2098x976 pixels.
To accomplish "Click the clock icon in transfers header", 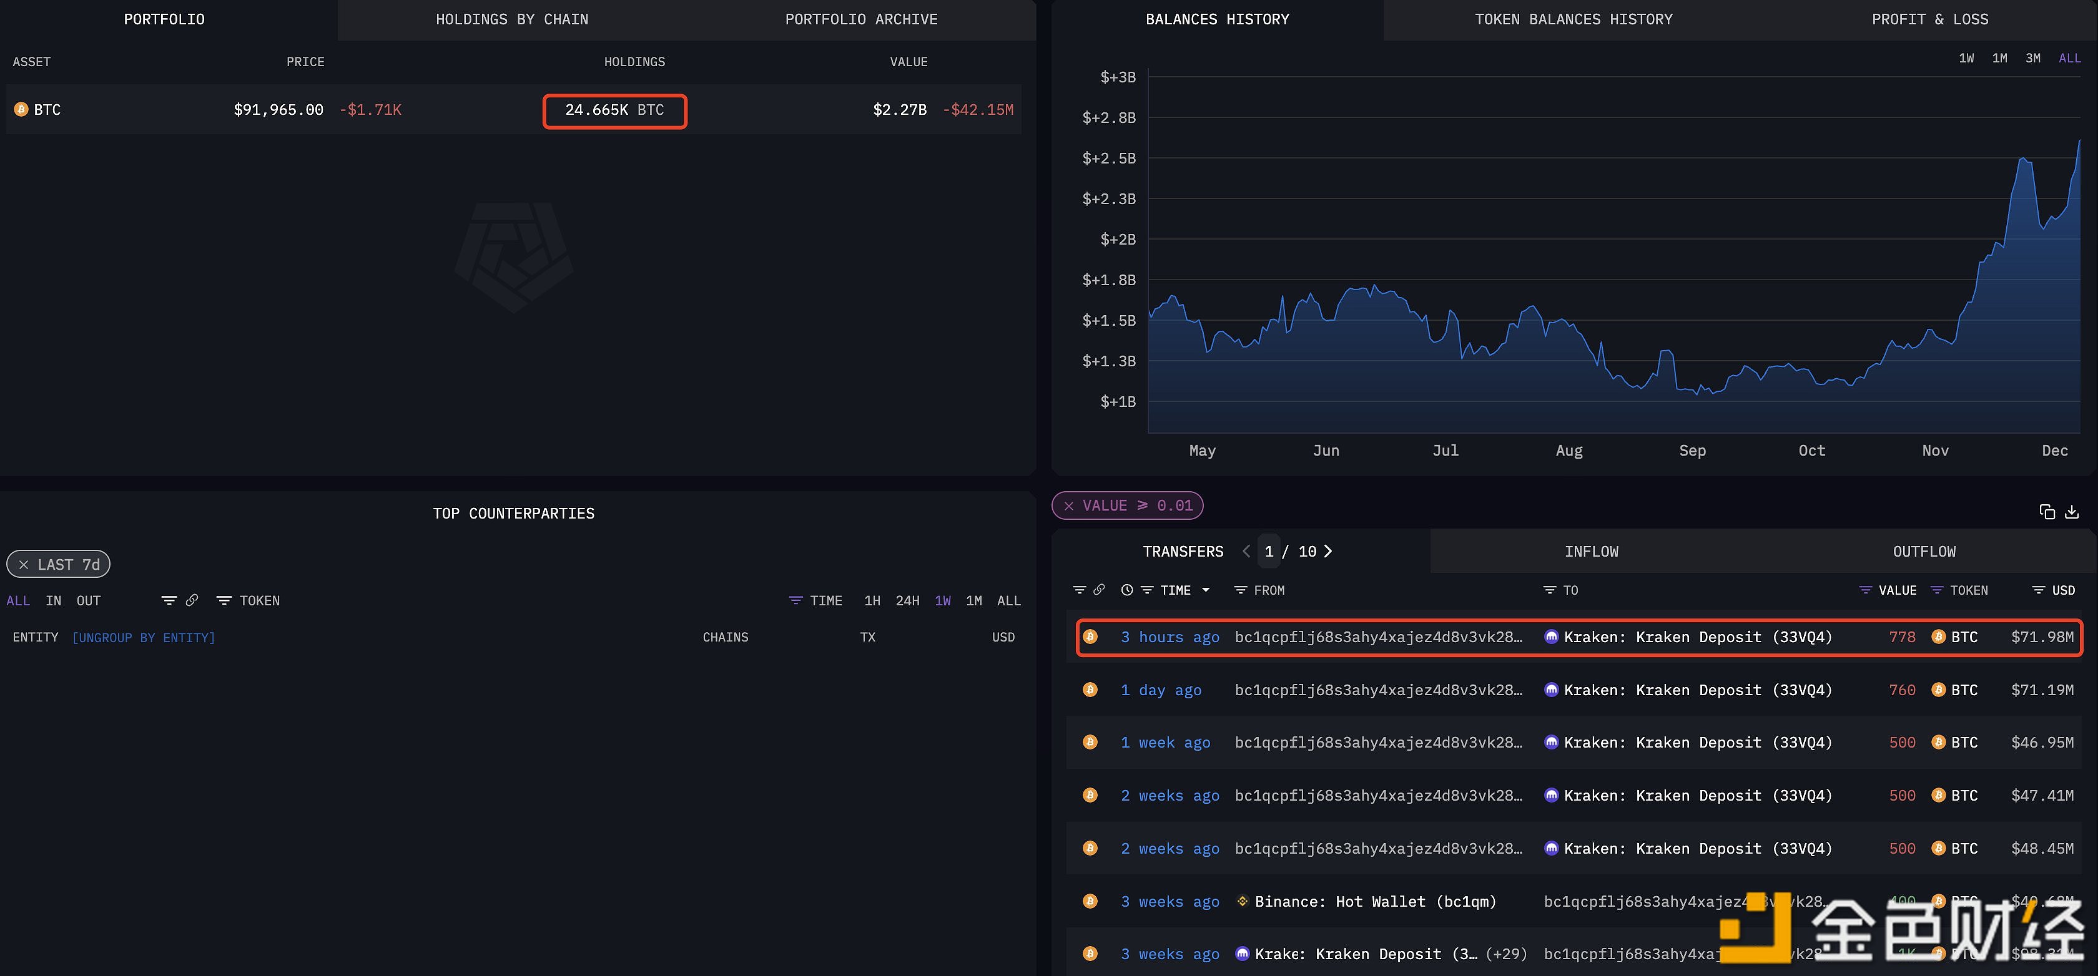I will point(1126,590).
